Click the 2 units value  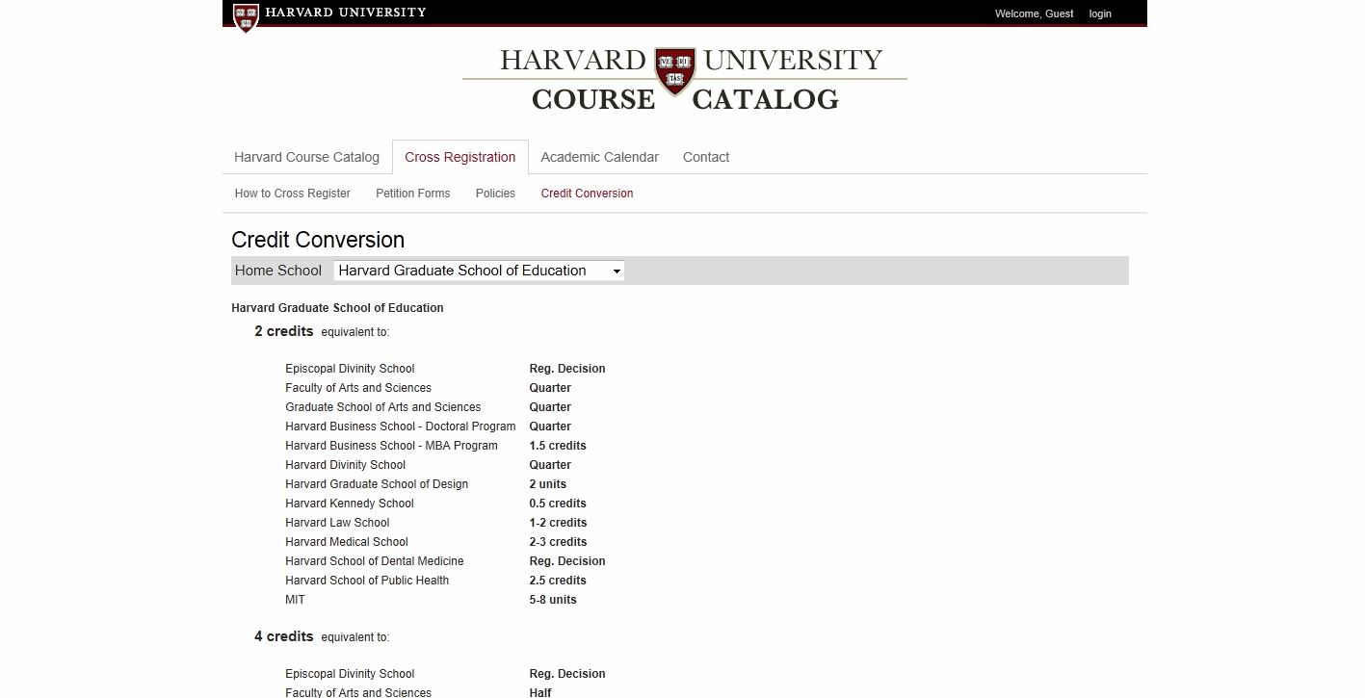pos(548,484)
